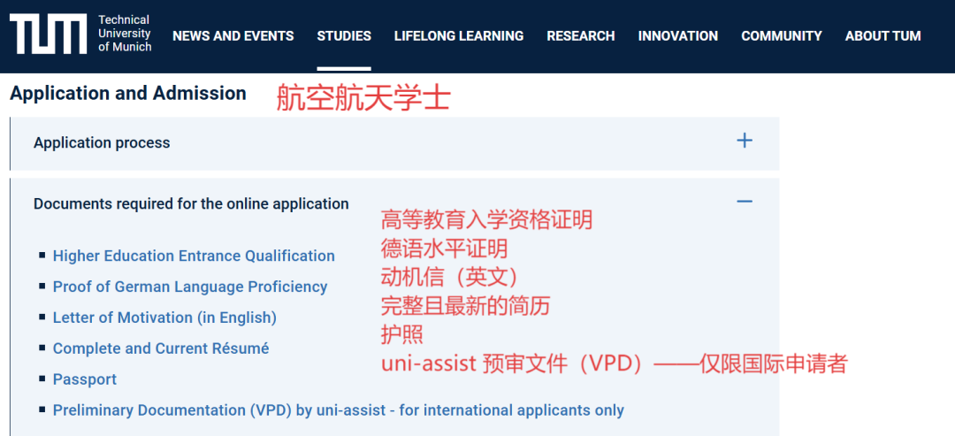Open Preliminary Documentation (VPD) by uni-assist link

[x=338, y=410]
